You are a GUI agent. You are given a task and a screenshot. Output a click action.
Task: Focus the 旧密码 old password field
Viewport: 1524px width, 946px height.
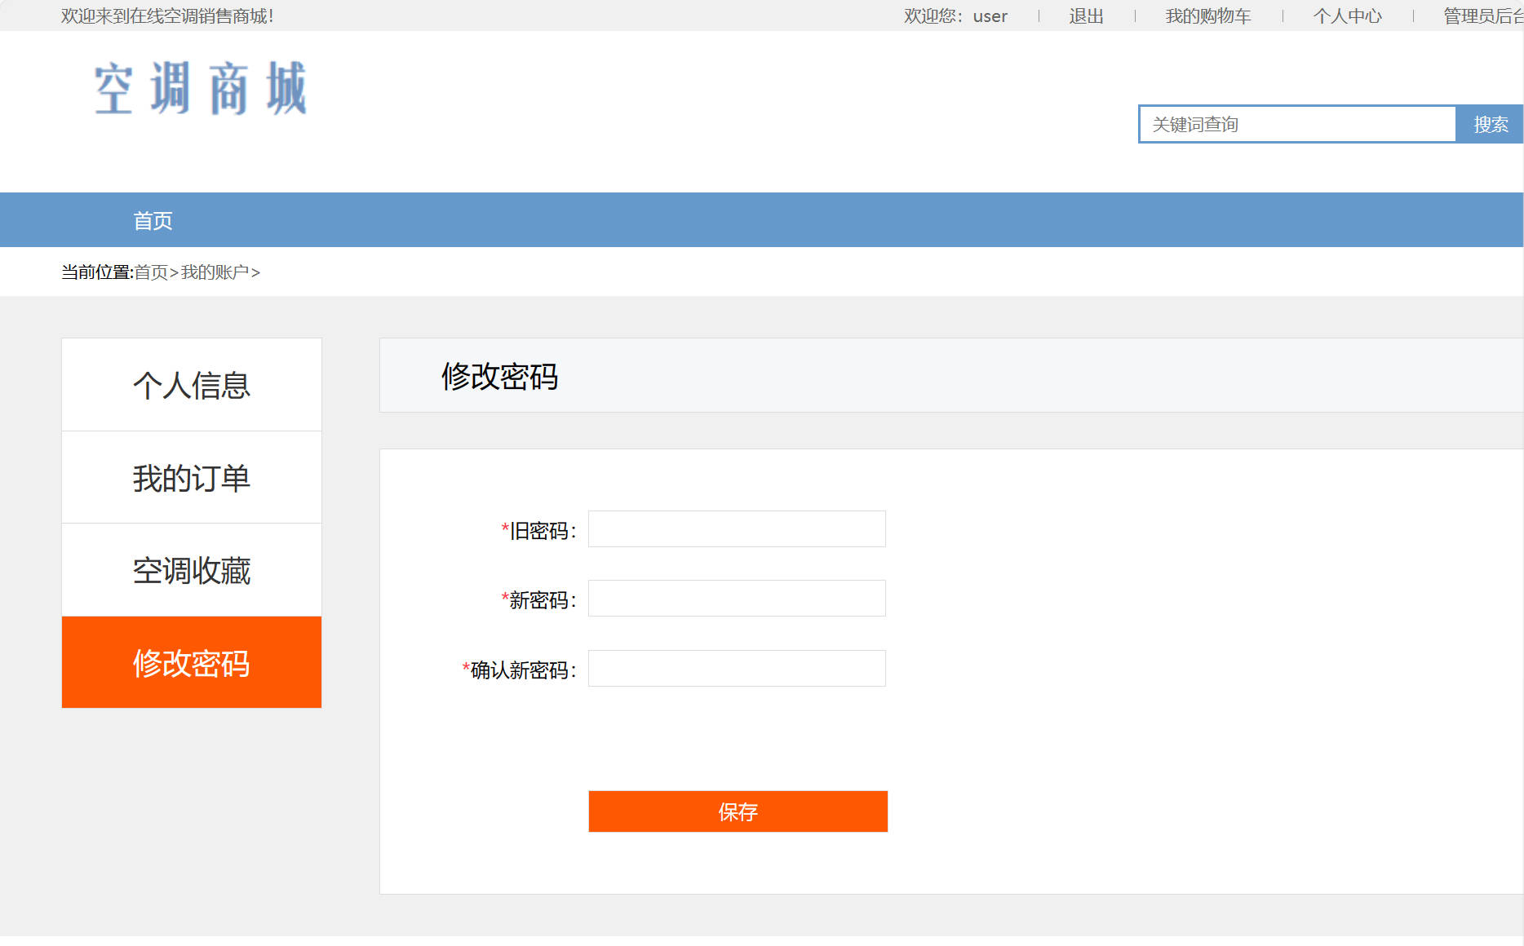click(x=735, y=529)
